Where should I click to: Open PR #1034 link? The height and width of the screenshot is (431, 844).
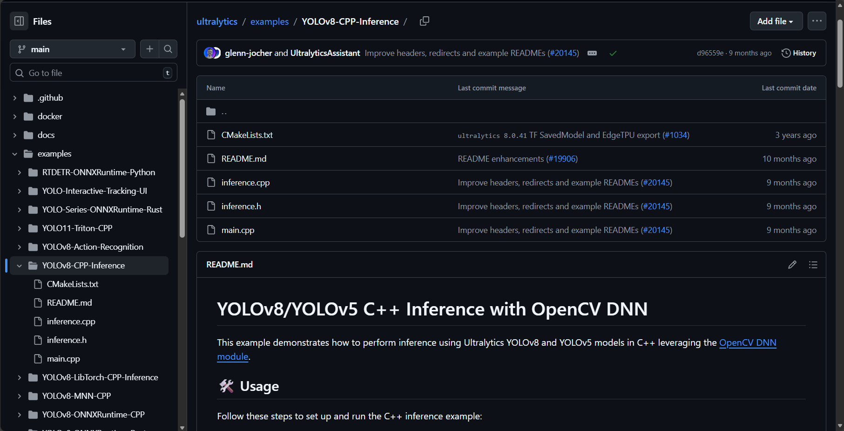[x=676, y=135]
